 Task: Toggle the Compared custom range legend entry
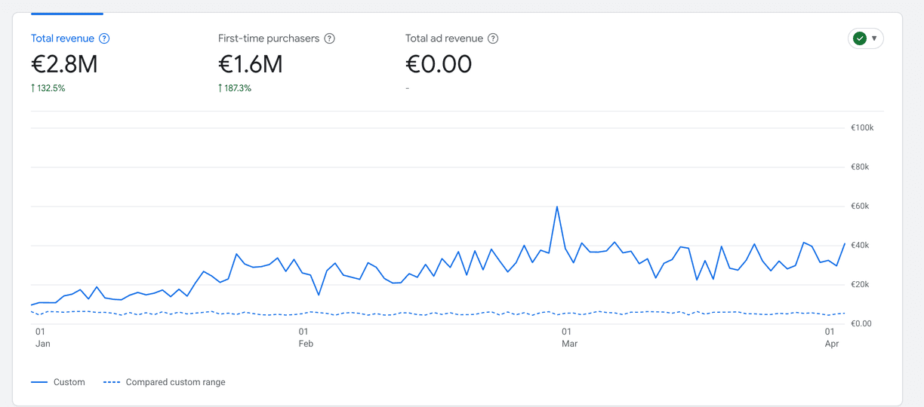(165, 382)
